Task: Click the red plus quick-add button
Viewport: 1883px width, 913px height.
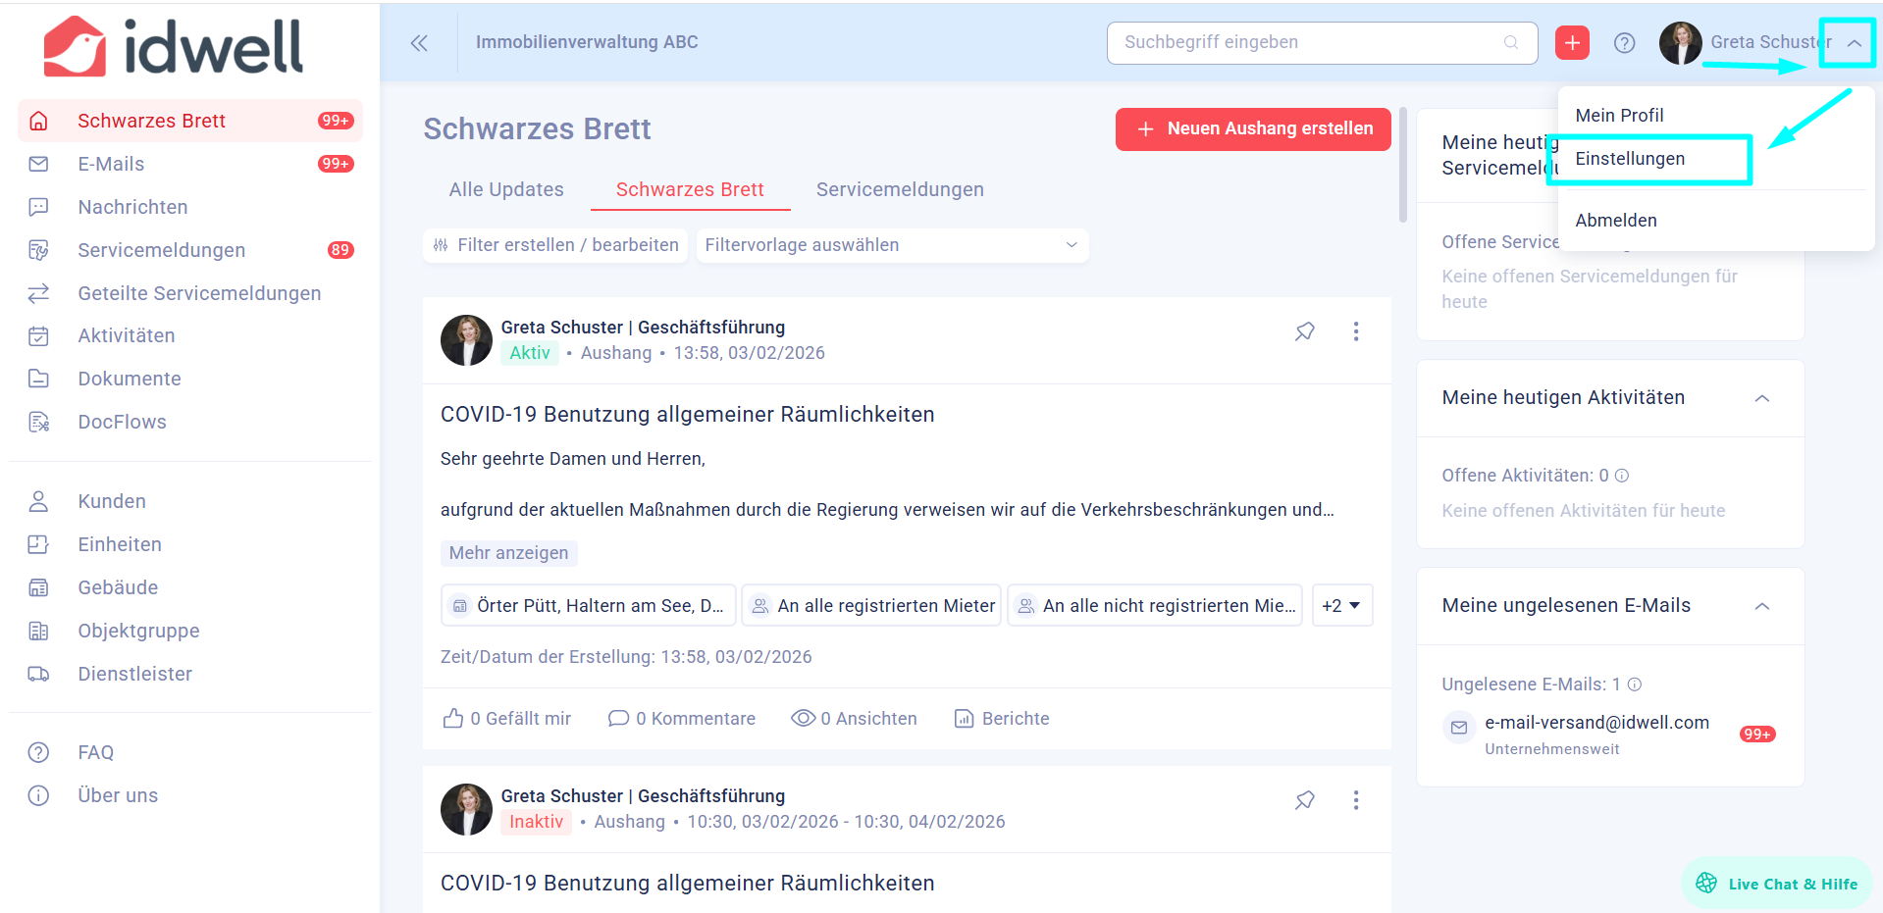Action: 1572,42
